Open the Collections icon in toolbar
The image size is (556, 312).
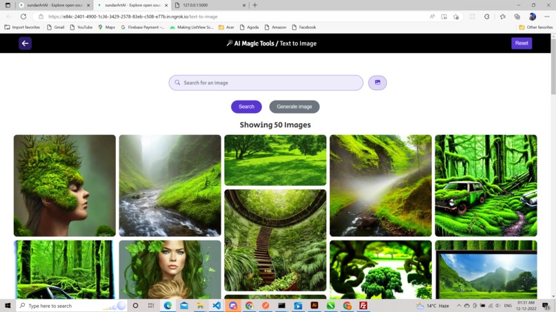point(517,17)
